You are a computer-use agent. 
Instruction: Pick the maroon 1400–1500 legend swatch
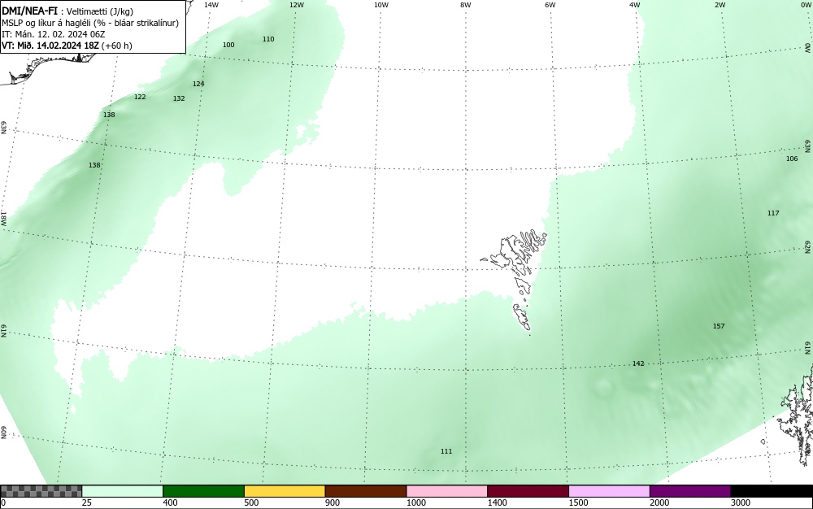tap(528, 491)
